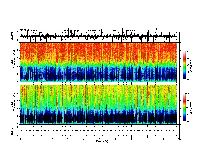Click the "7" minute tick label
Viewport: 202px width, 156px height.
click(x=132, y=139)
